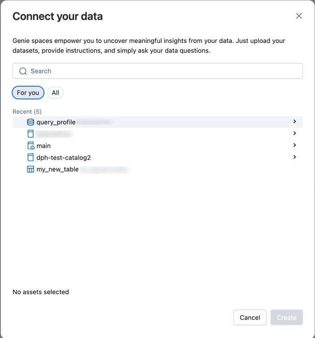Click the magnifier icon in the search box

pyautogui.click(x=23, y=71)
